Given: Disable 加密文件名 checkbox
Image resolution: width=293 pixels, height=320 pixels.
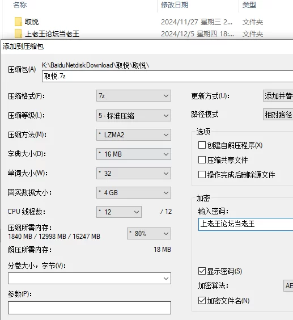Looking at the screenshot, I should [202, 301].
